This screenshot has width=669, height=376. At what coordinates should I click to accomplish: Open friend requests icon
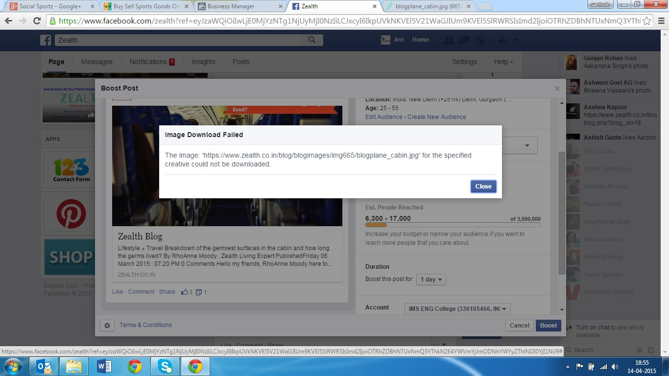point(449,40)
